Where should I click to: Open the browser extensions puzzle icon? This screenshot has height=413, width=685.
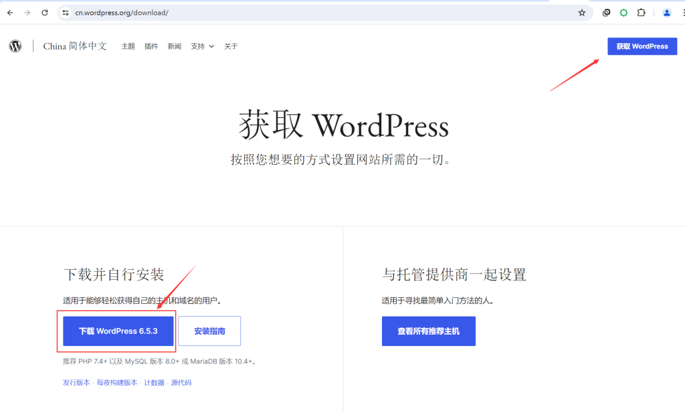642,13
